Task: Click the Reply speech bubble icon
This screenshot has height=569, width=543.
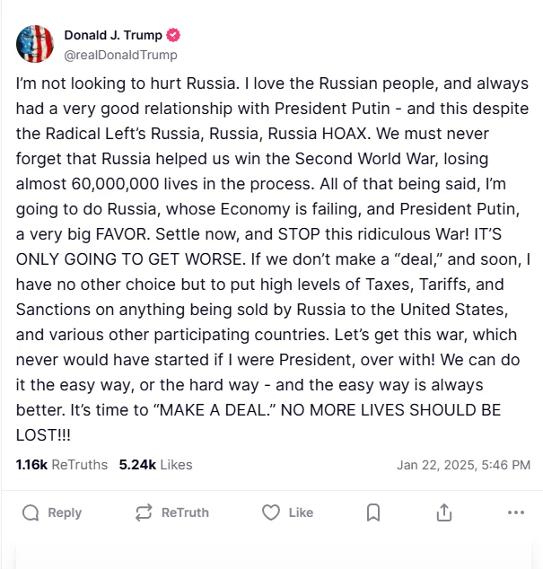Action: [x=31, y=512]
